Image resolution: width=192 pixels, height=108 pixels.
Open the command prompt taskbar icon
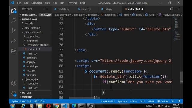point(82,106)
